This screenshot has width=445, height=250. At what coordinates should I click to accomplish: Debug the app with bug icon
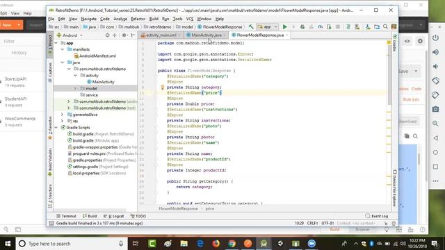point(302,27)
